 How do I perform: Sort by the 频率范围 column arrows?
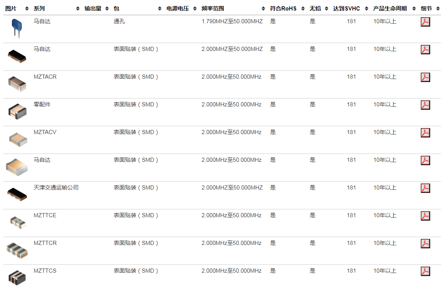coord(263,9)
